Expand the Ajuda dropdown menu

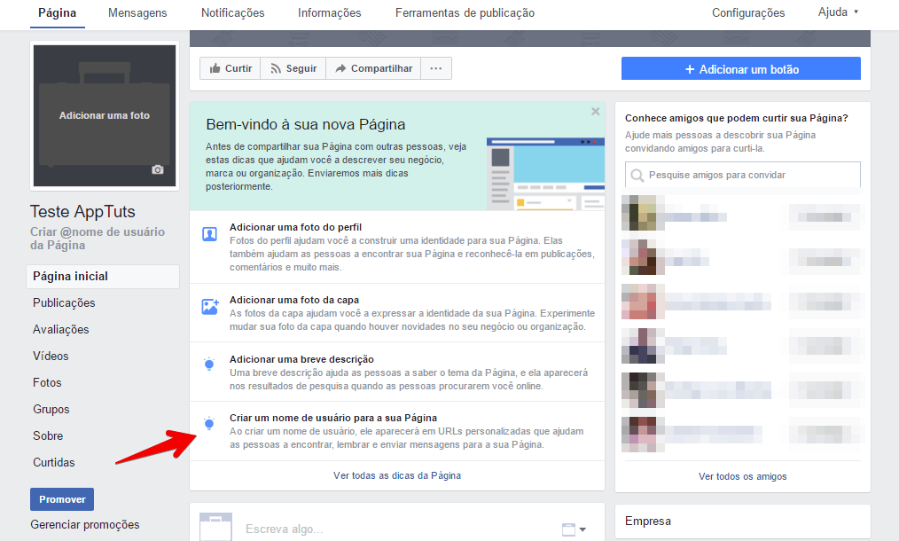(838, 12)
